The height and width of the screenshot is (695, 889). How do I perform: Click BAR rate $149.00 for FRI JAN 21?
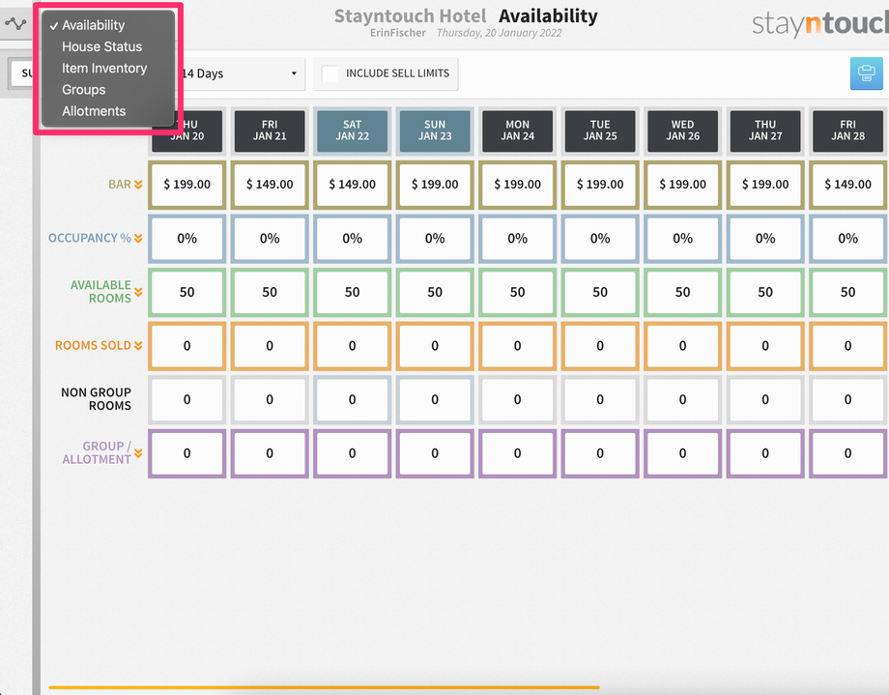(x=270, y=185)
